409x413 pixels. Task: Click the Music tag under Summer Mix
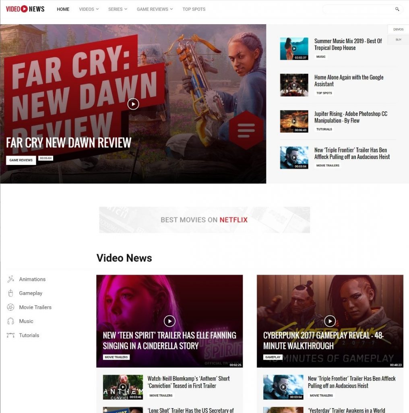coord(321,56)
